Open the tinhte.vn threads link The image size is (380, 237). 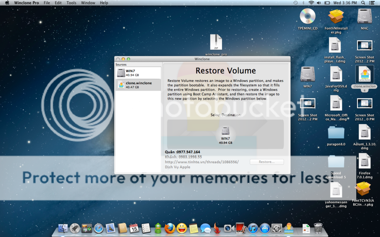[202, 162]
